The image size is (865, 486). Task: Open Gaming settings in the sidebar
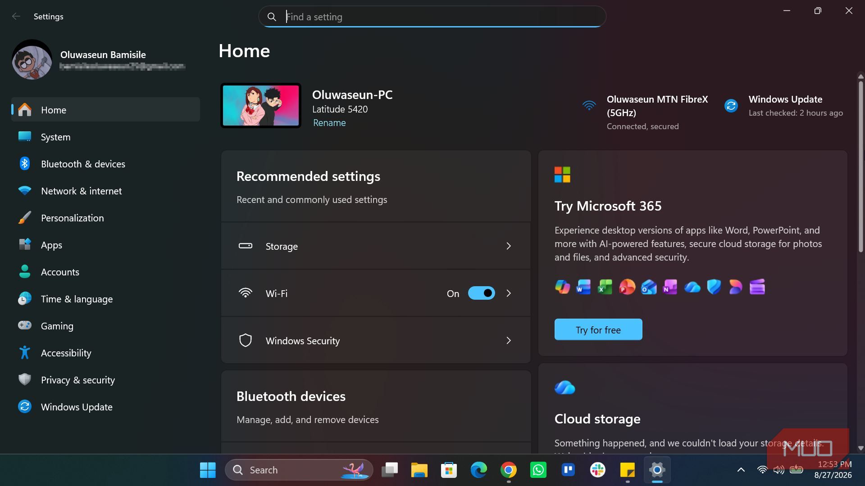pyautogui.click(x=105, y=326)
